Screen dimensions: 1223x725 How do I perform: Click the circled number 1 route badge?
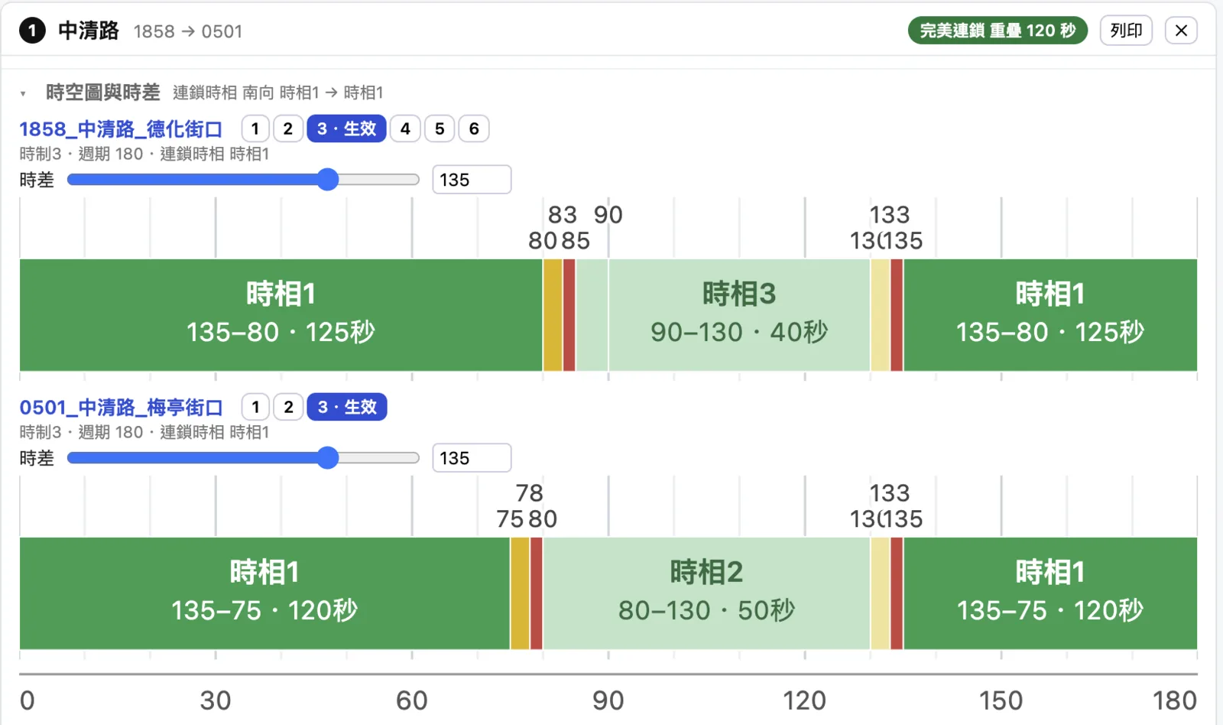(32, 31)
